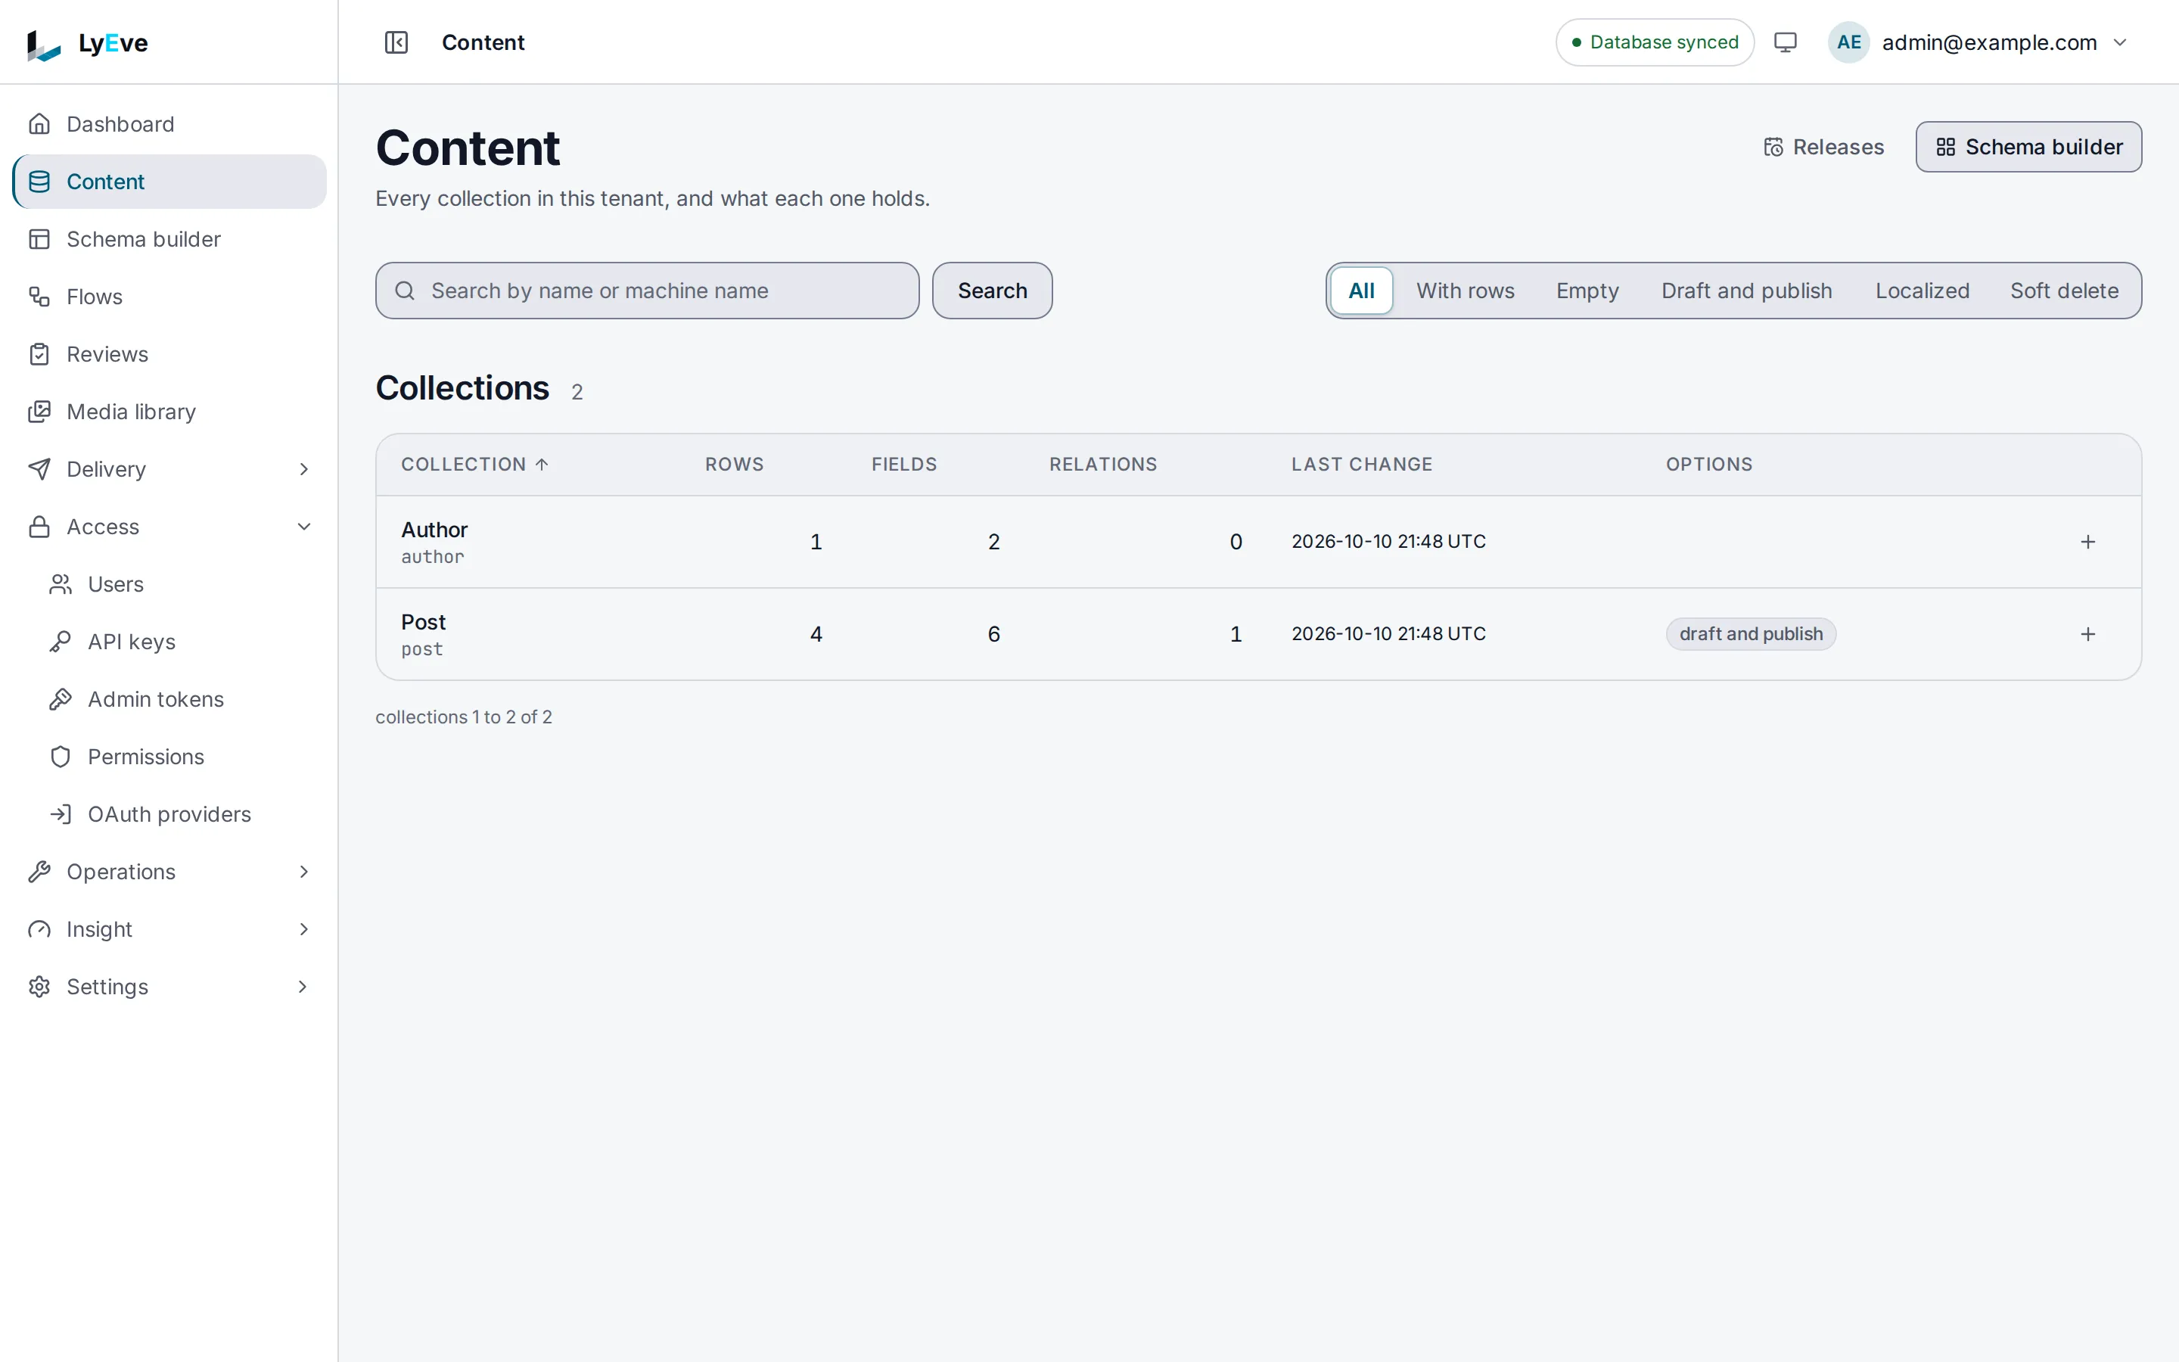This screenshot has width=2179, height=1362.
Task: Focus the search by name input field
Action: [648, 291]
